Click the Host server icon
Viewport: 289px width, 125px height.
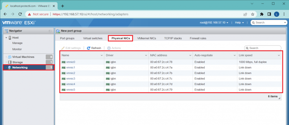[10, 38]
